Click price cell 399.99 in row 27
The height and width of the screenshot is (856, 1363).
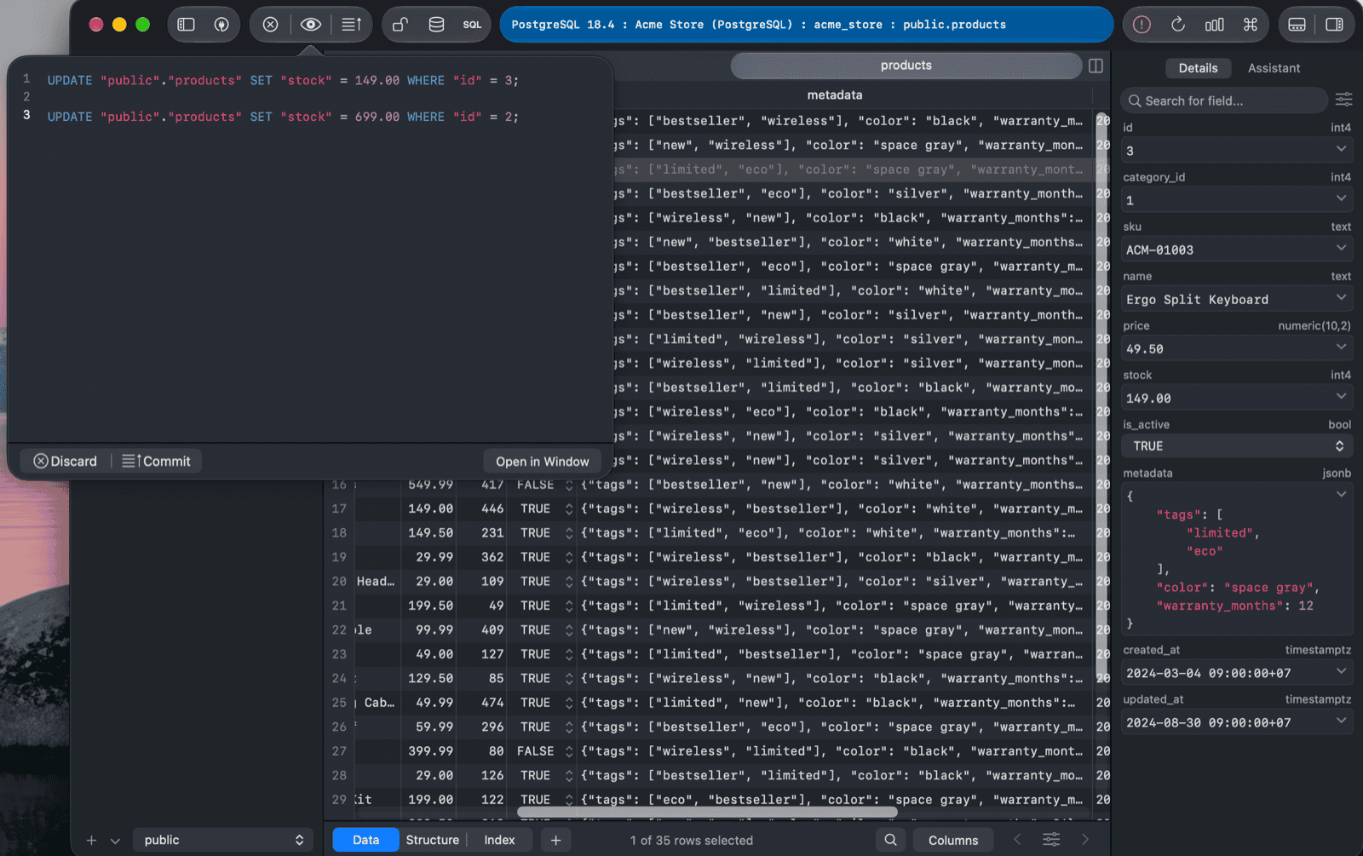click(429, 751)
